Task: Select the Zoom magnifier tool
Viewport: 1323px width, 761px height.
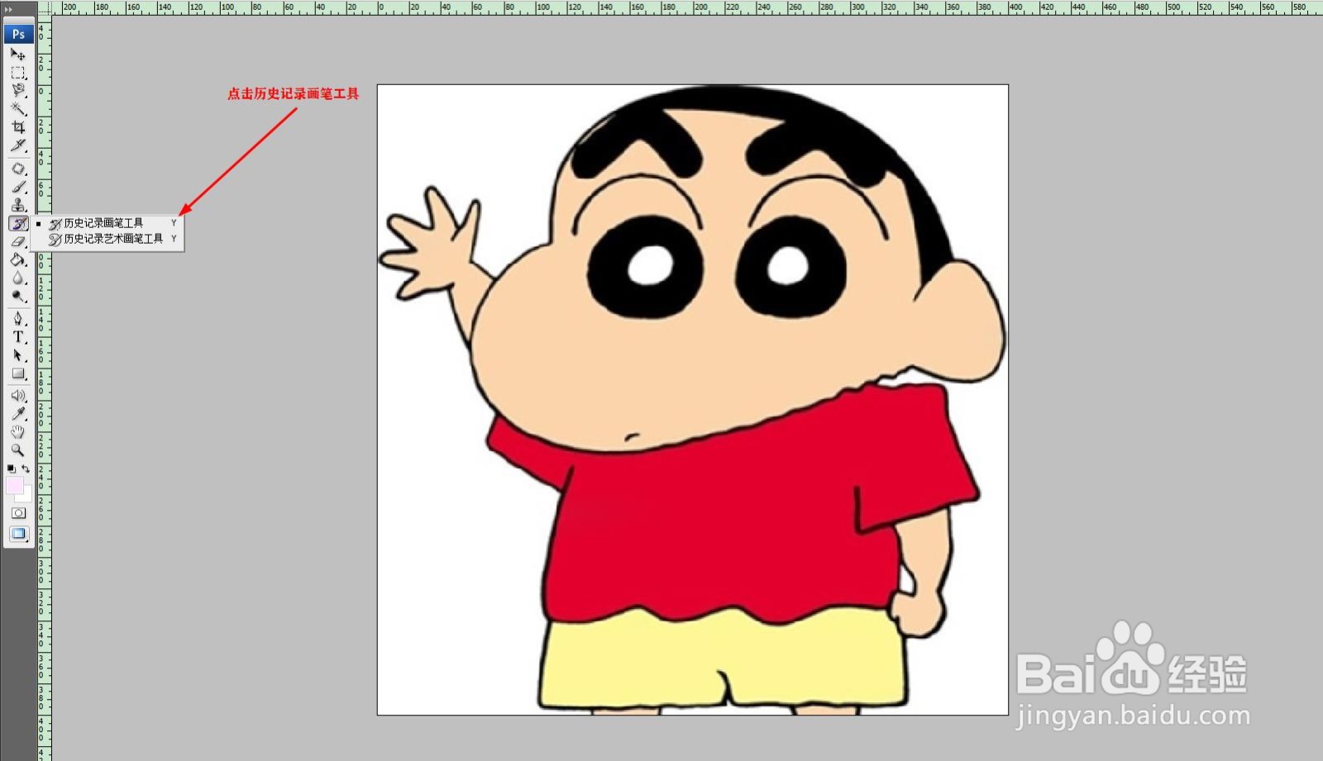Action: point(18,450)
